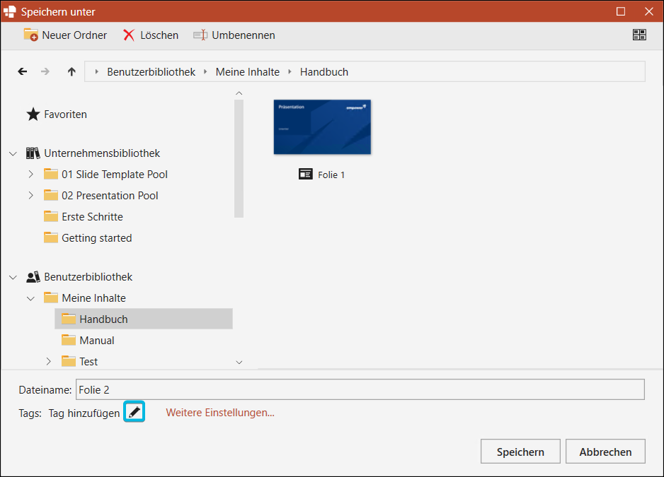Select the Folie 1 slide thumbnail

322,127
